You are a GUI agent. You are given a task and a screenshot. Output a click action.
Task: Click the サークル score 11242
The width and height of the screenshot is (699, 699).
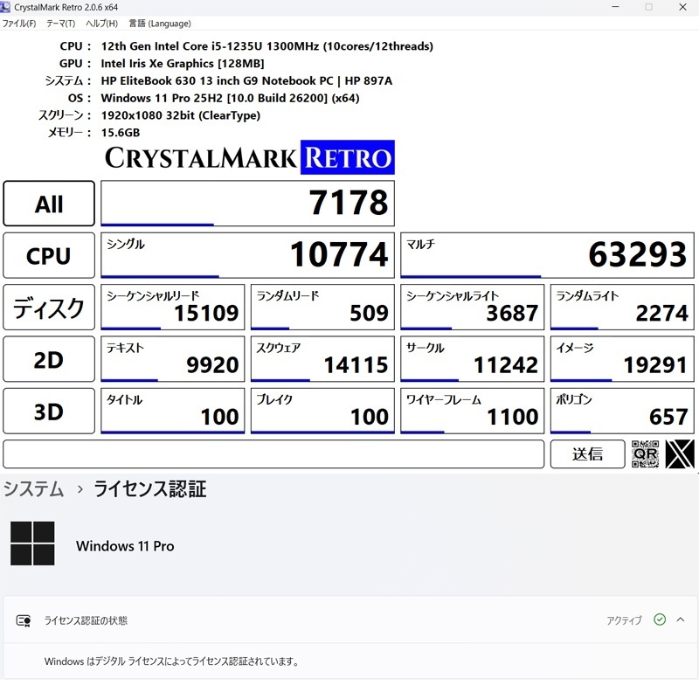472,359
